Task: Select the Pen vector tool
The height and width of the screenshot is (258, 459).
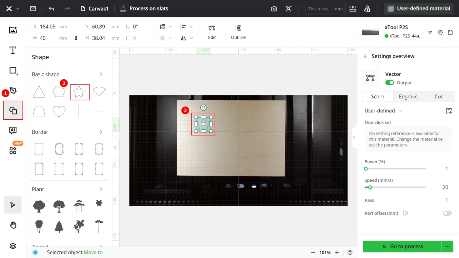Action: [13, 90]
